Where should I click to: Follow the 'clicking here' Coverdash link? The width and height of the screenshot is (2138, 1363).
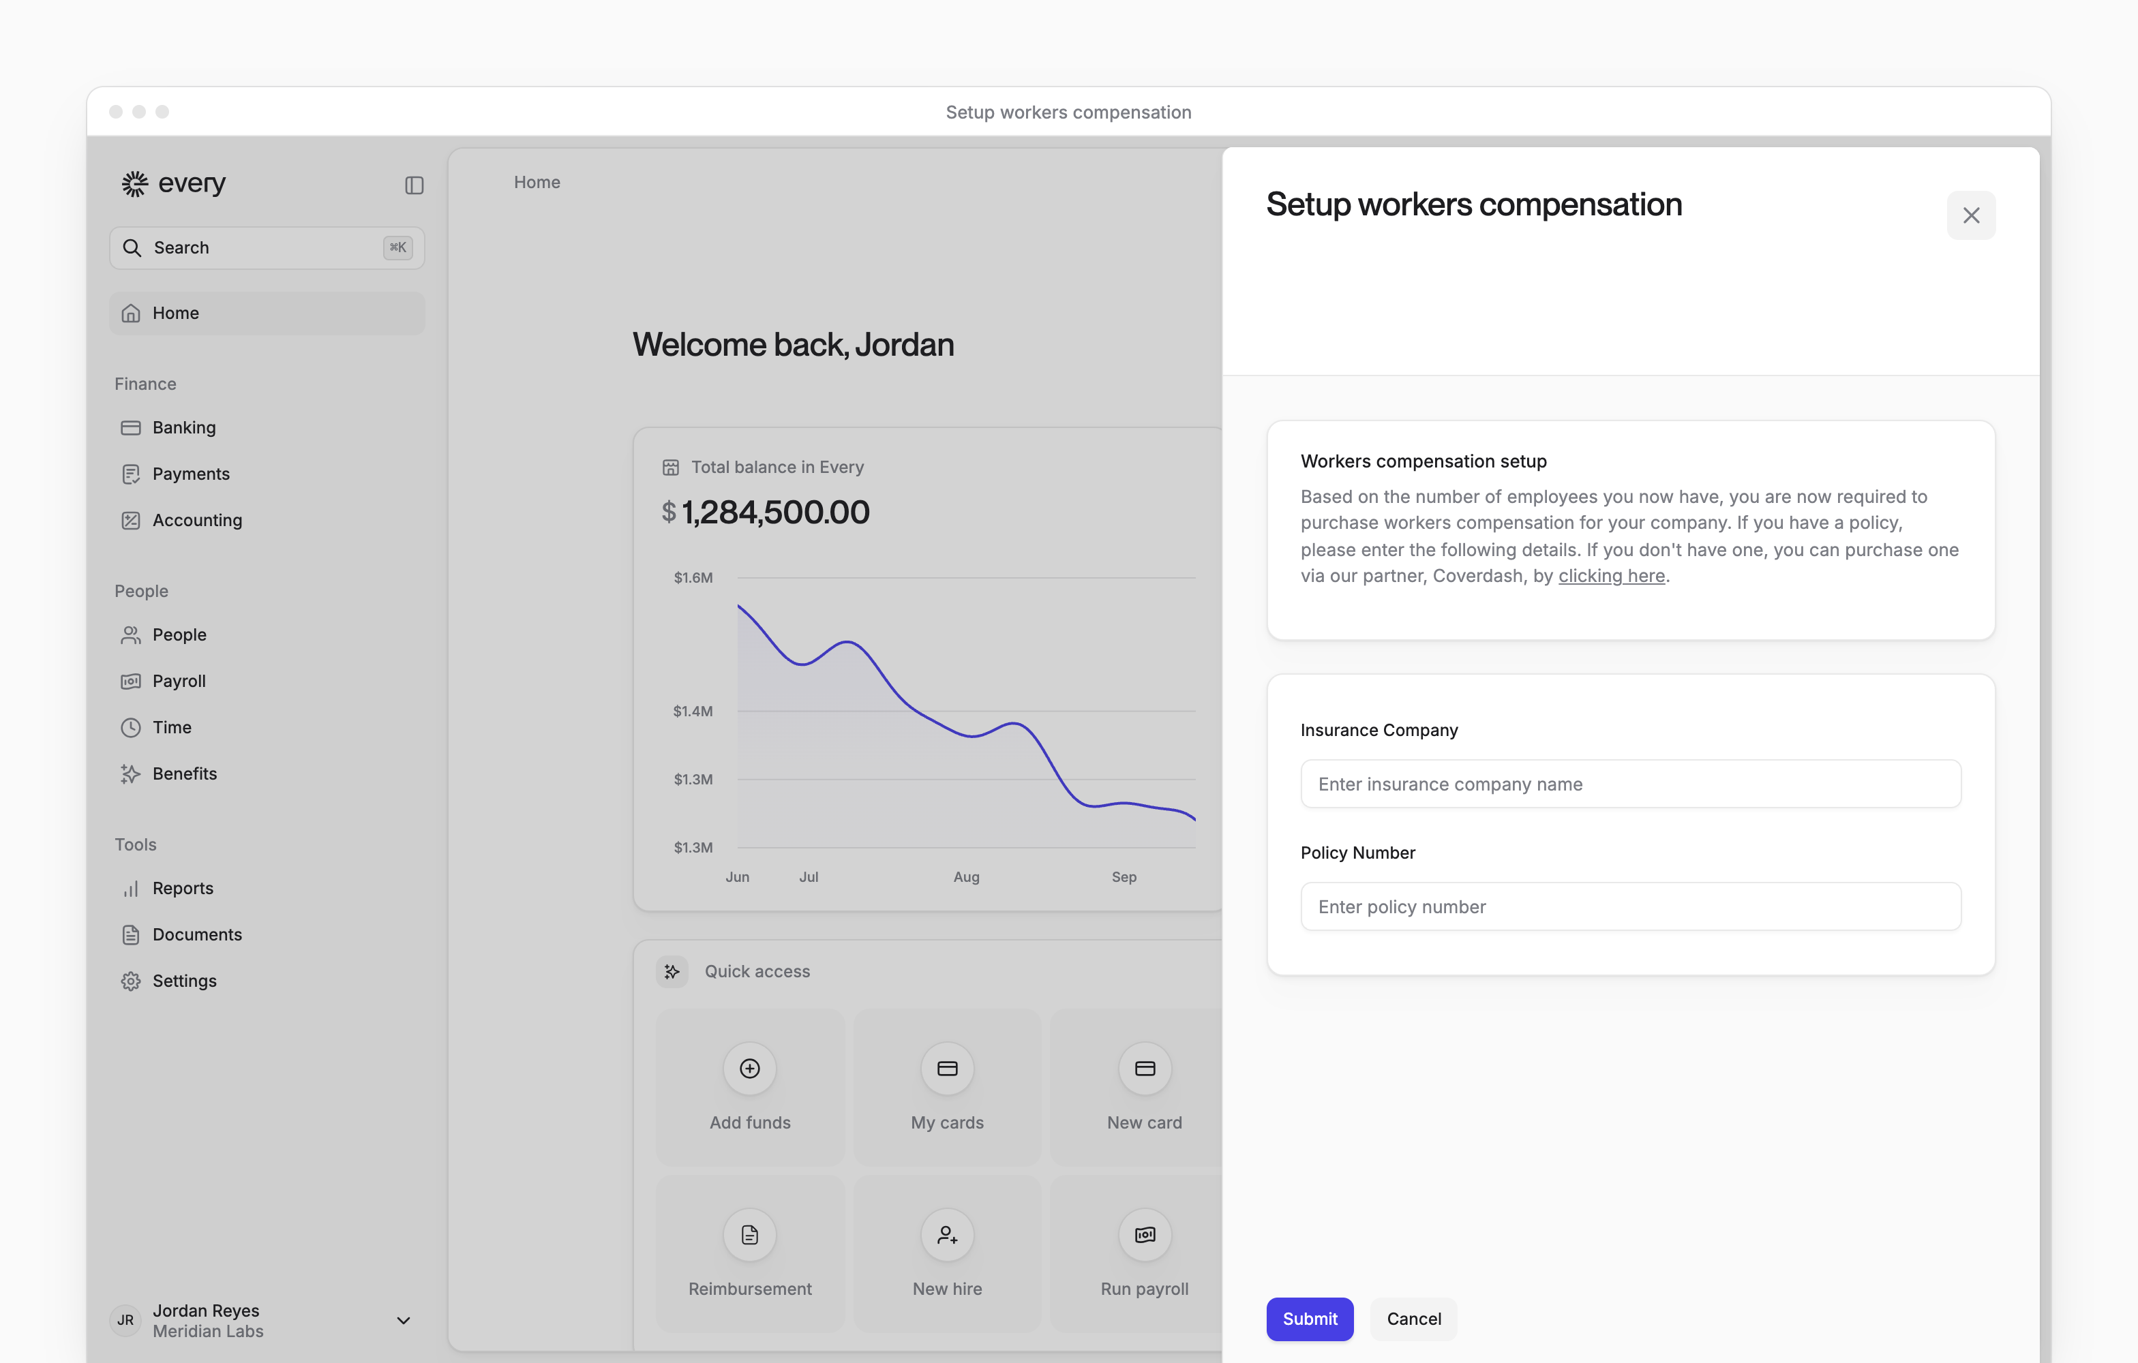(x=1612, y=576)
